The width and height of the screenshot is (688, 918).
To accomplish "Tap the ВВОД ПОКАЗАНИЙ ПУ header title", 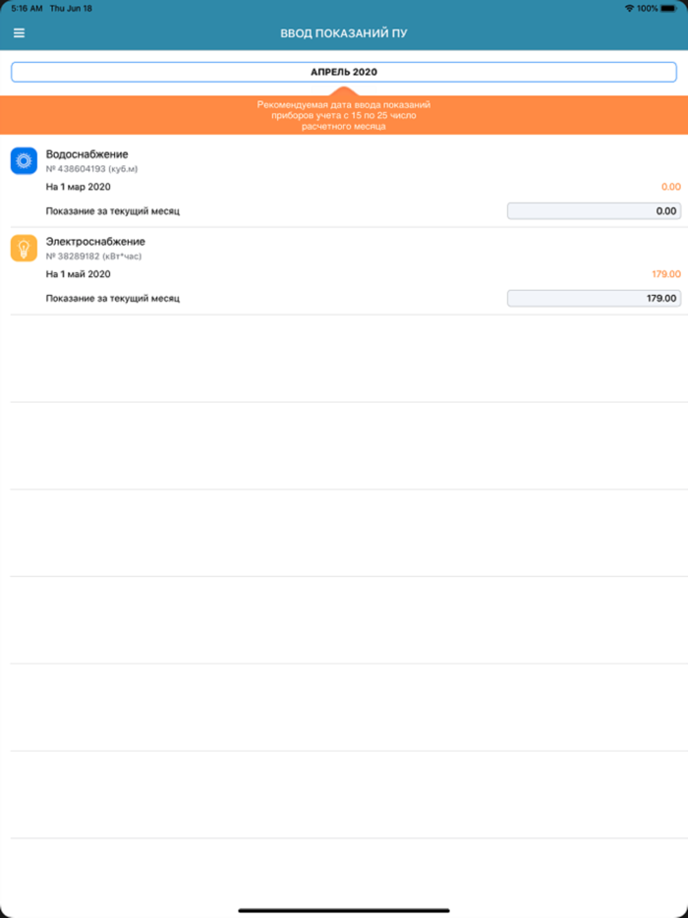I will [344, 33].
